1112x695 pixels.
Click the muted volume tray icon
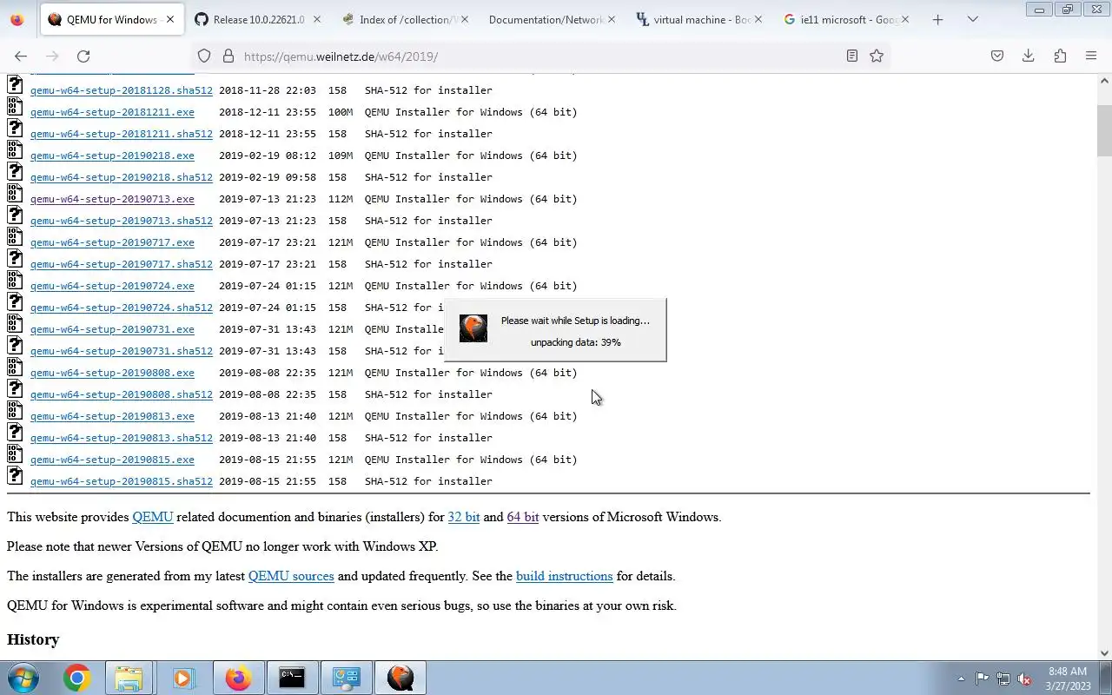coord(1025,678)
